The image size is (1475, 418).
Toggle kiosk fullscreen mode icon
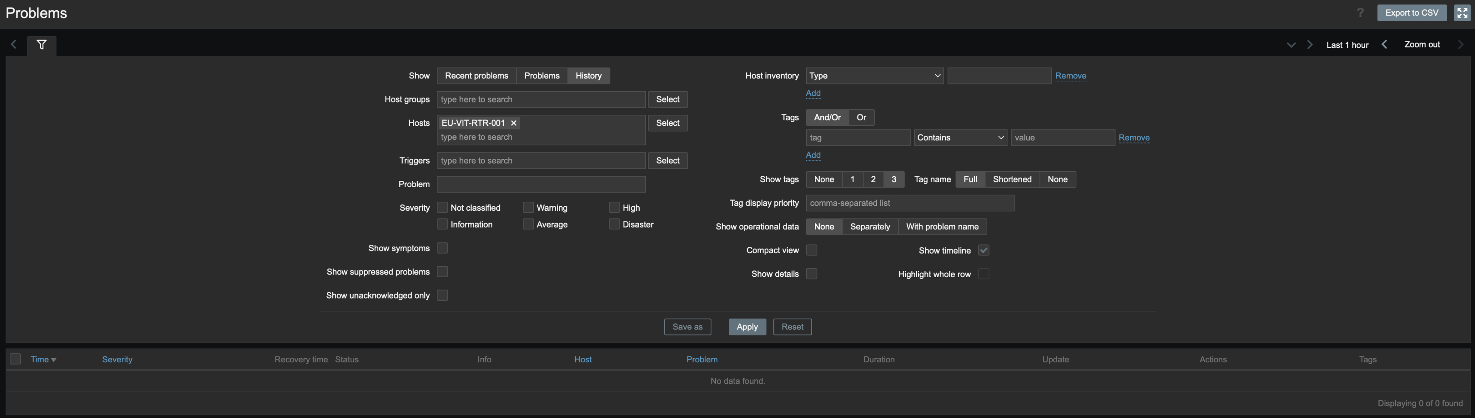click(1462, 13)
